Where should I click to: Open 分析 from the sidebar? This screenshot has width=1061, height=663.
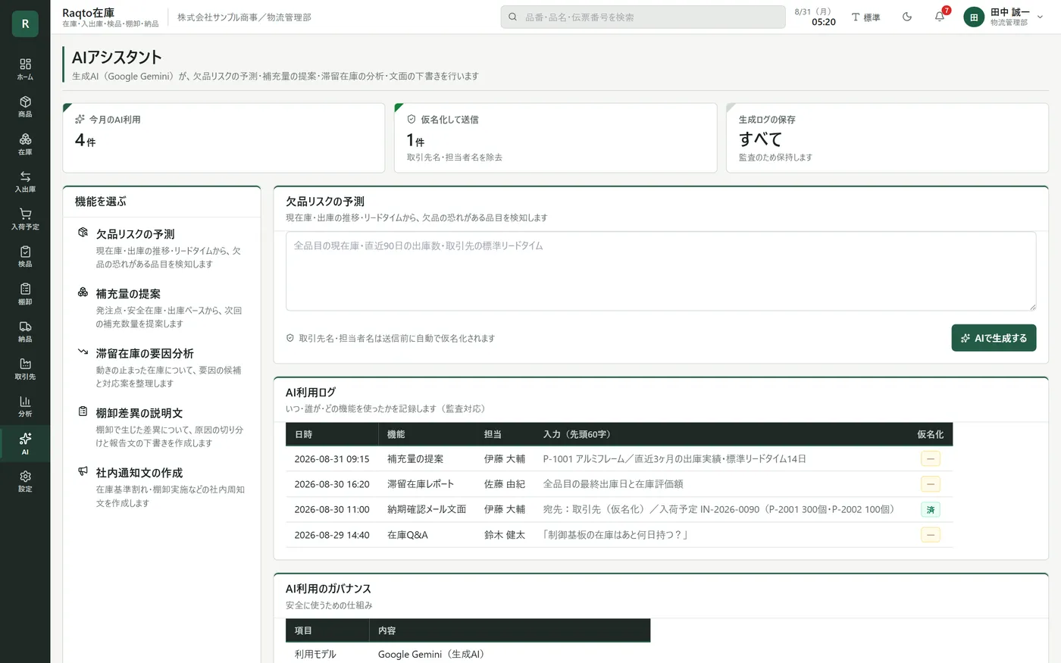point(25,407)
